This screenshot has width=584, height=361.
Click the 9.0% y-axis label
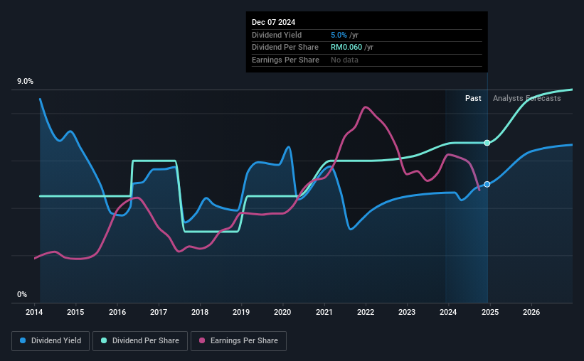tap(25, 82)
